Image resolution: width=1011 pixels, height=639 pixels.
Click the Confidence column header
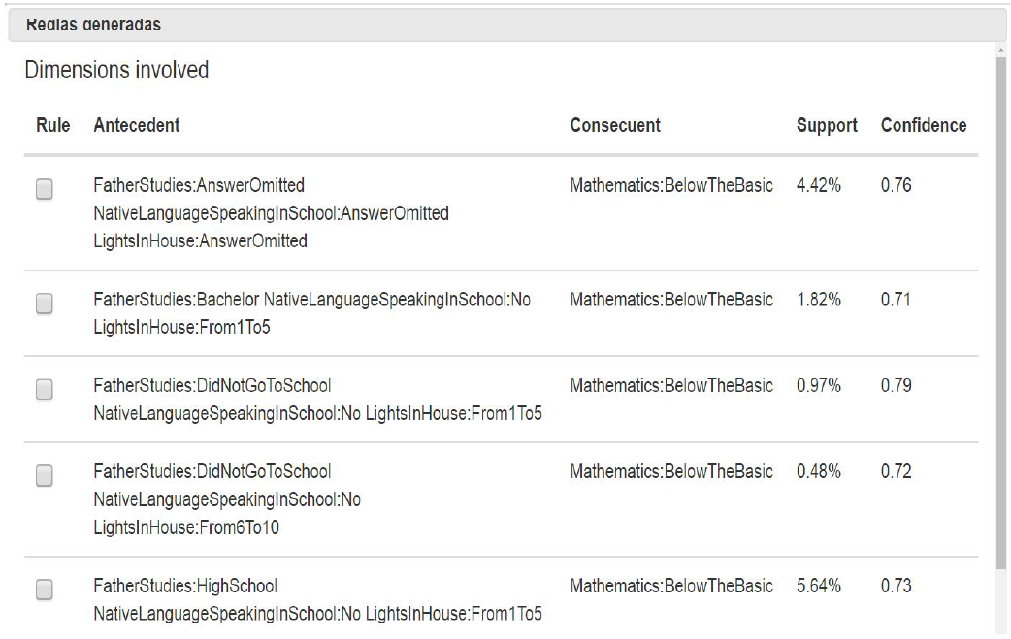coord(924,125)
